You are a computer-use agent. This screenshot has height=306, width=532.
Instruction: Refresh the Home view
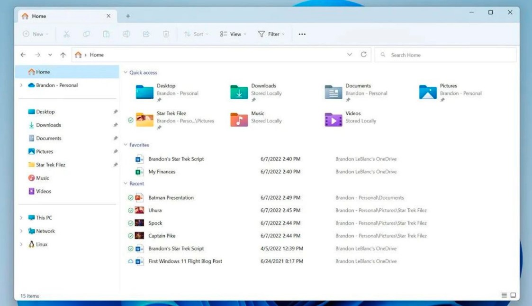pos(363,55)
